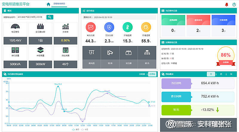Switch 用电概况 to 月 month view
The width and height of the screenshot is (239, 132).
point(221,74)
